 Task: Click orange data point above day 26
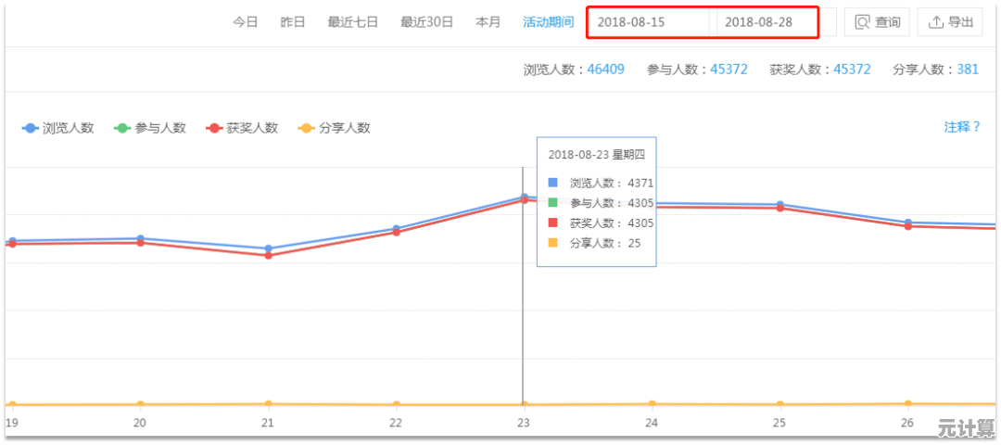click(907, 403)
